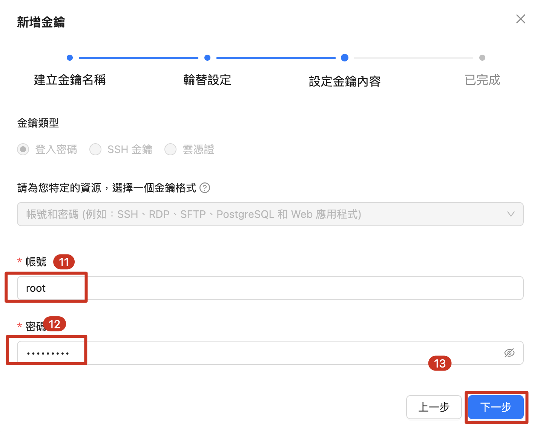Viewport: 540px width, 432px height.
Task: Click the 已完成 step label
Action: pyautogui.click(x=482, y=80)
